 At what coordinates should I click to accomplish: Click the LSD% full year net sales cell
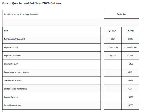130,39
